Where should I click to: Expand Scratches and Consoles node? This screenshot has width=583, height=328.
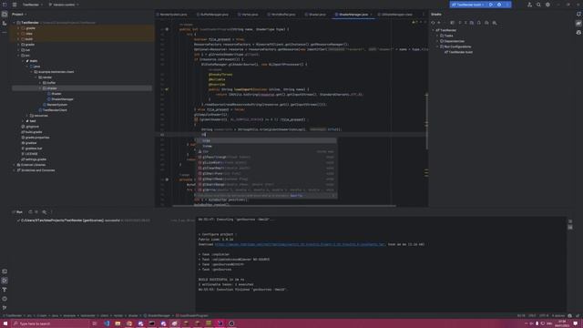tap(15, 170)
